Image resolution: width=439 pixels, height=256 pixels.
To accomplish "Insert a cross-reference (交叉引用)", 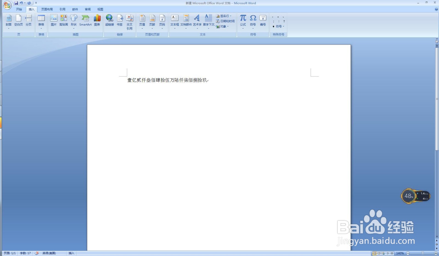I will click(130, 22).
